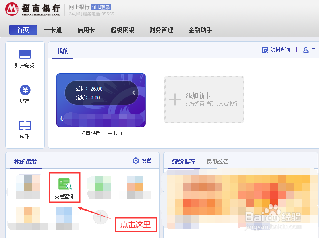Viewport: 319px width, 238px height.
Task: Click the 添加新卡 card placeholder
Action: tap(204, 99)
